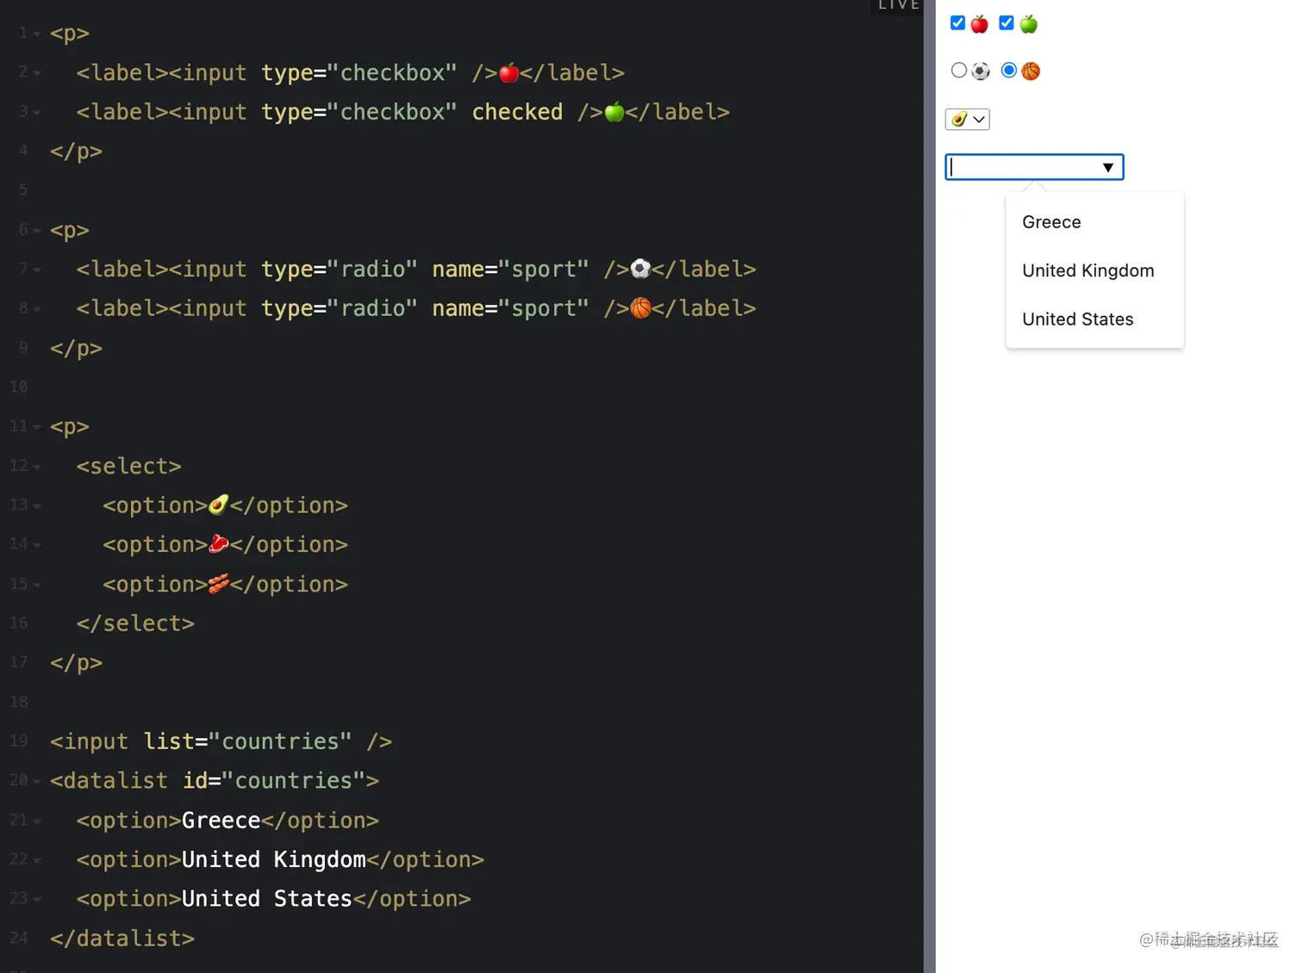Click the datalist input's black dropdown arrow
1303x973 pixels.
point(1108,167)
